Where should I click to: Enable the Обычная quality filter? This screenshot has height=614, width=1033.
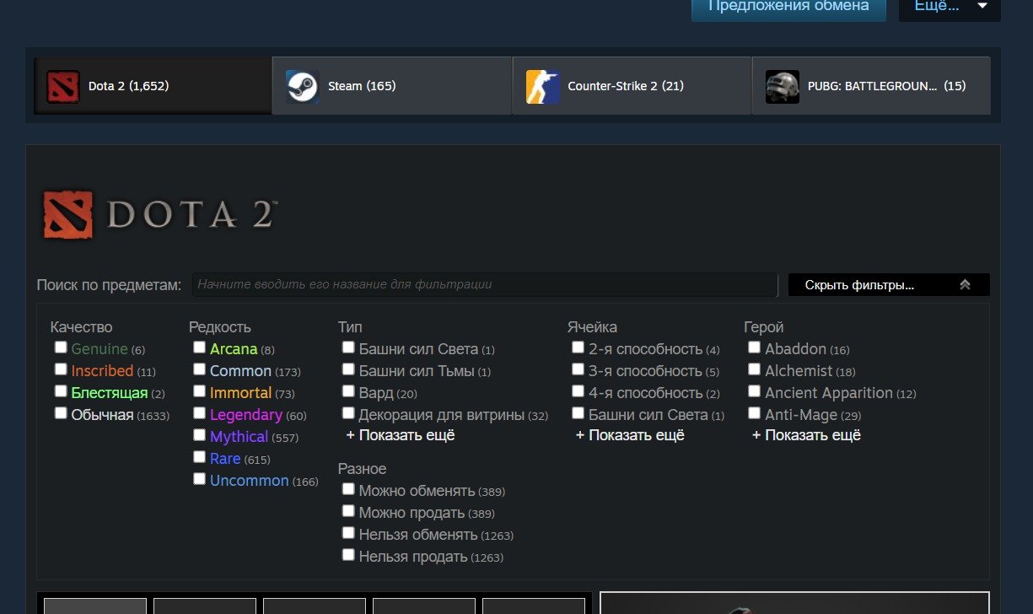(x=61, y=413)
